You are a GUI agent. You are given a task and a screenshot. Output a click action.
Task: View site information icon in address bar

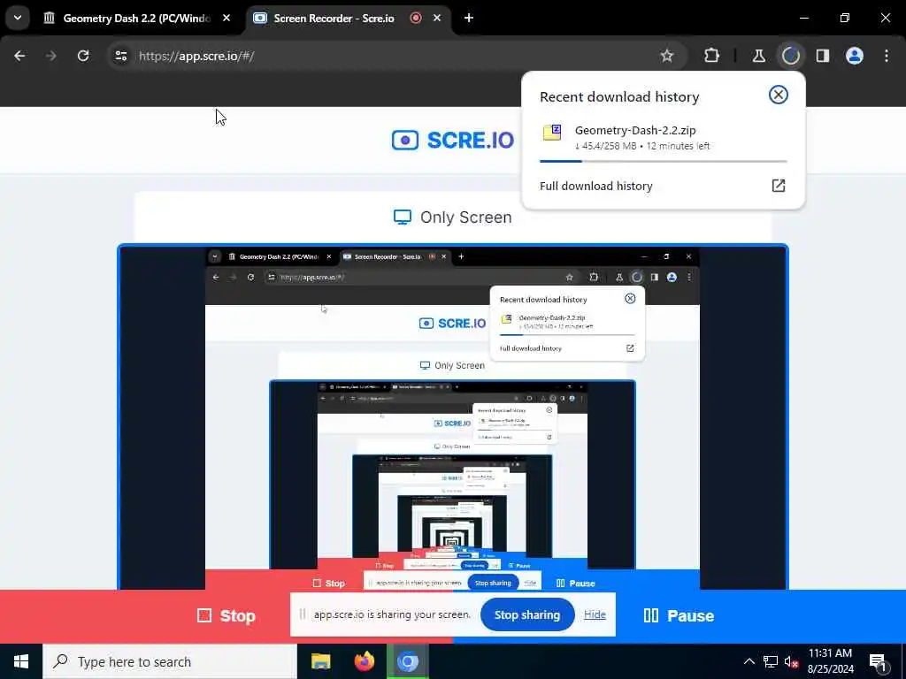pos(120,56)
